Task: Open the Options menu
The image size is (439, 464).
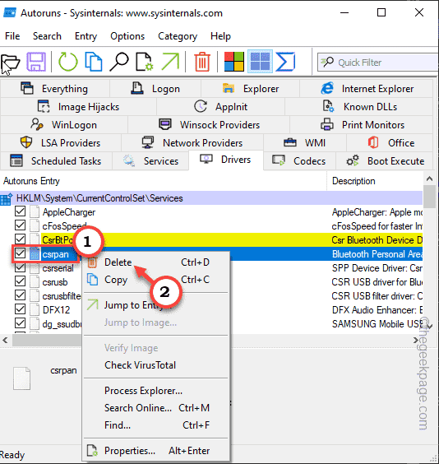Action: (127, 36)
